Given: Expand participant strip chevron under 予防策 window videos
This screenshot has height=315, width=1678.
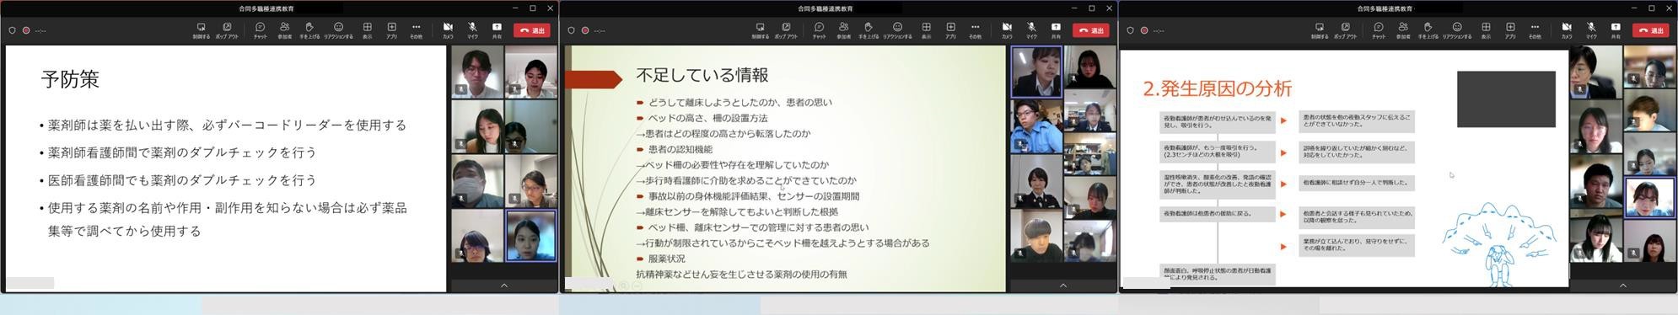Looking at the screenshot, I should (x=504, y=286).
